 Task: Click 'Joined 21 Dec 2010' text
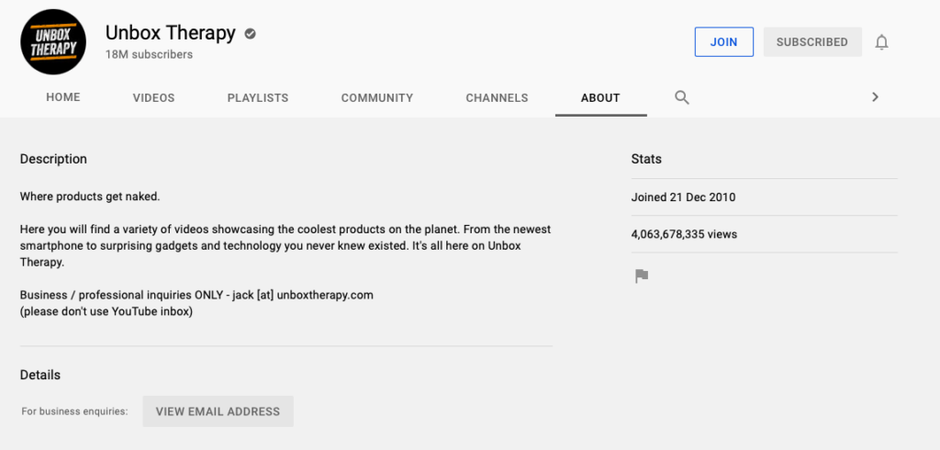(683, 197)
